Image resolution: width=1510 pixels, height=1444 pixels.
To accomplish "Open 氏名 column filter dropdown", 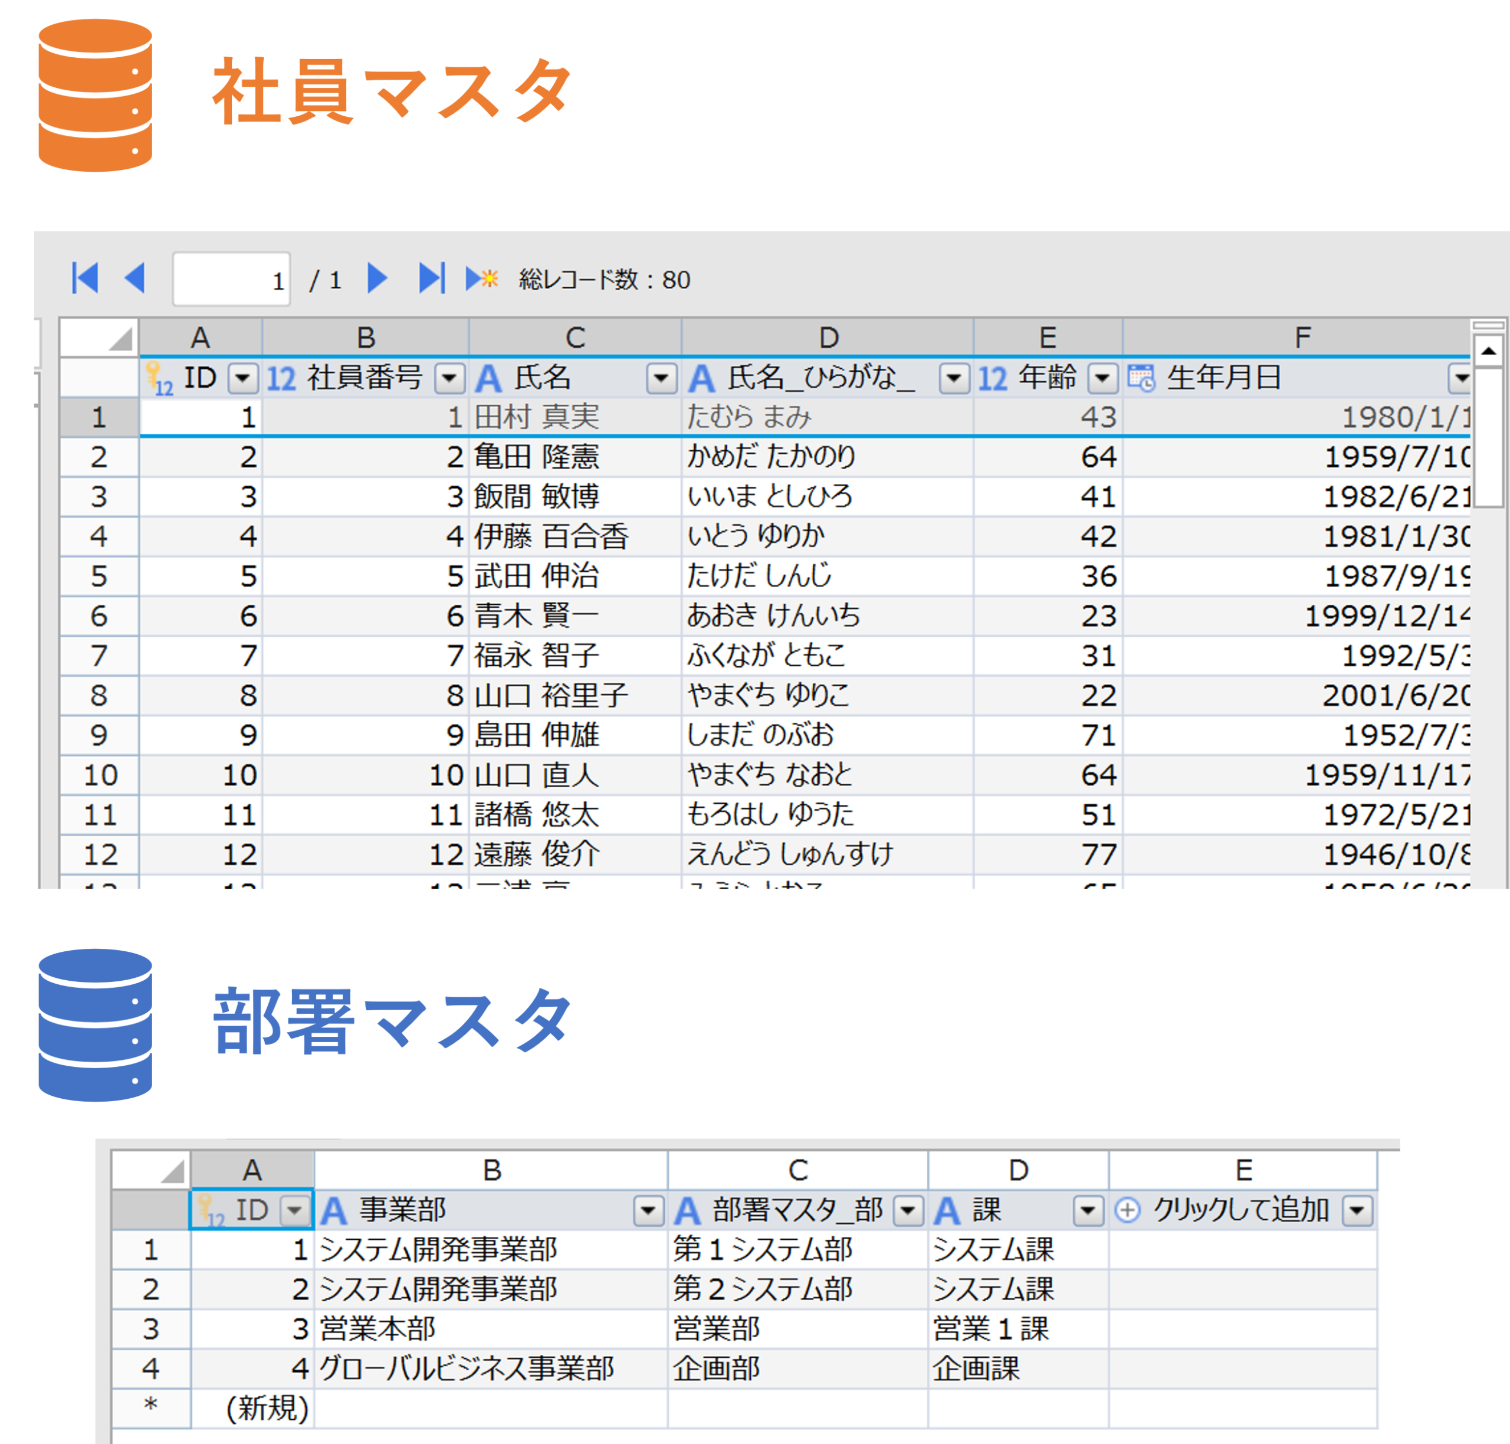I will [661, 378].
